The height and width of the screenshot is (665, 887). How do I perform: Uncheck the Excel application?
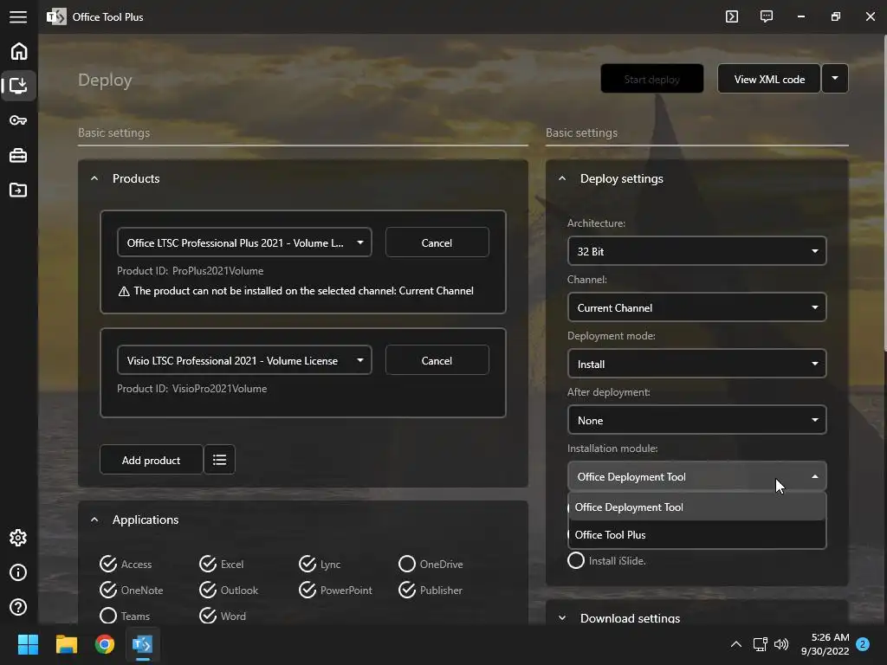click(222, 564)
